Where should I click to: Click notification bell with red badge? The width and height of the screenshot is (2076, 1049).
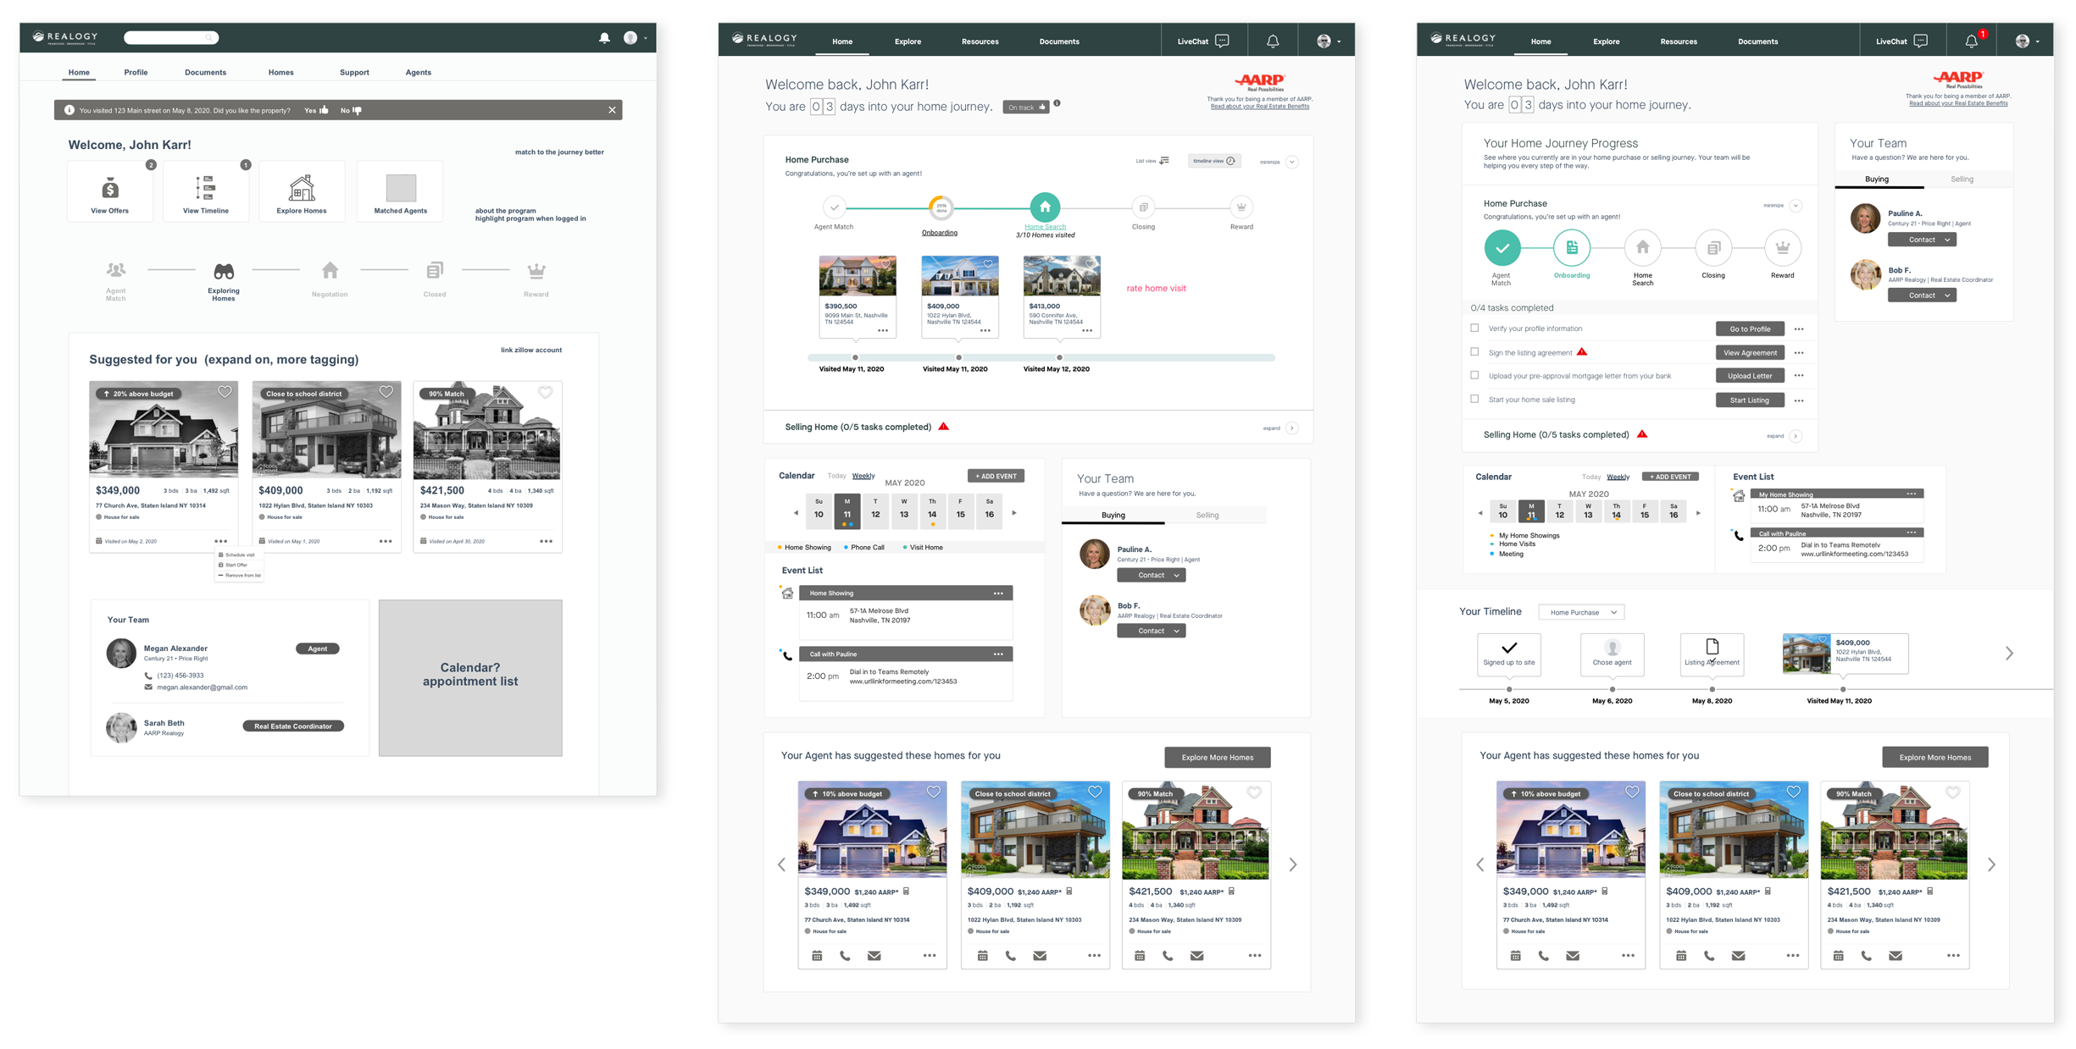click(1972, 41)
